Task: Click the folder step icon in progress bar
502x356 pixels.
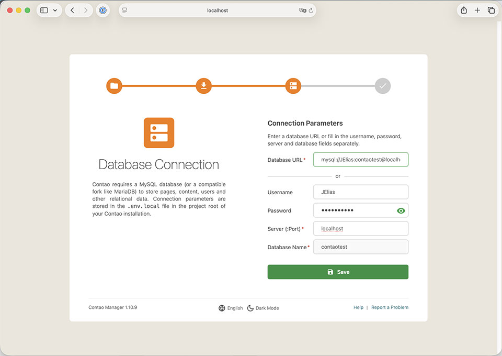Action: pos(114,86)
